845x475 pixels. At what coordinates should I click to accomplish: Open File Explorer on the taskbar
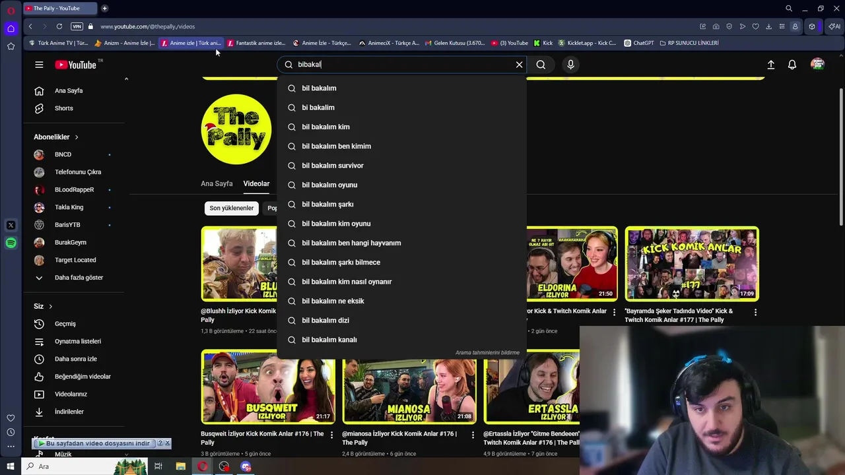[180, 466]
